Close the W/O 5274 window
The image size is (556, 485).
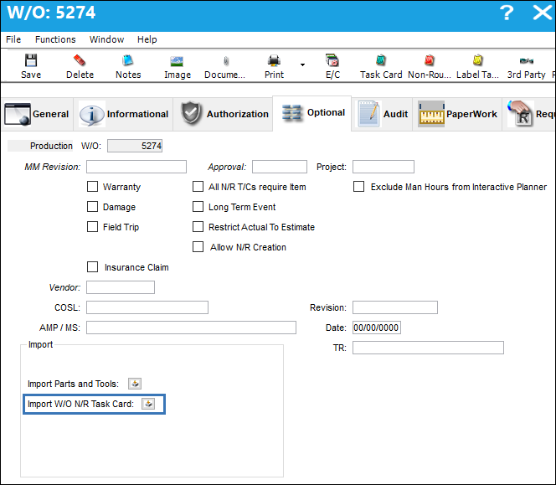coord(542,13)
